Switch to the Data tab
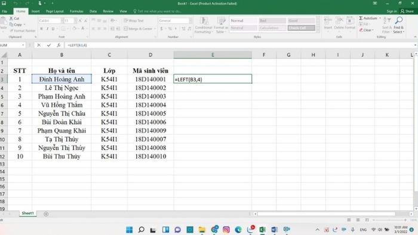This screenshot has width=418, height=235. point(93,11)
